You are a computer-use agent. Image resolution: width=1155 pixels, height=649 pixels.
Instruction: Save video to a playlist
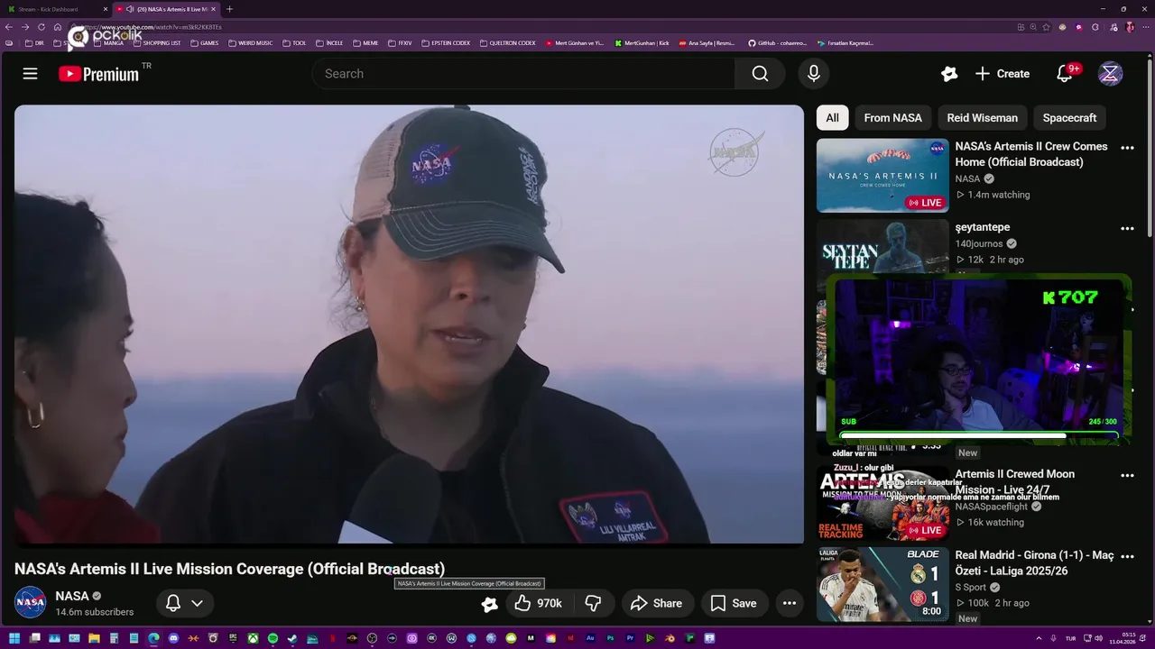pyautogui.click(x=734, y=603)
